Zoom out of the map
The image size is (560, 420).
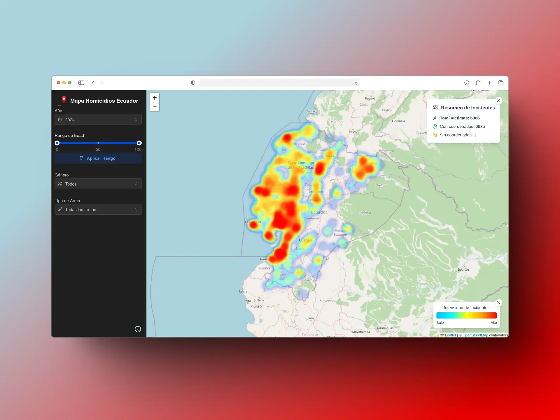155,107
